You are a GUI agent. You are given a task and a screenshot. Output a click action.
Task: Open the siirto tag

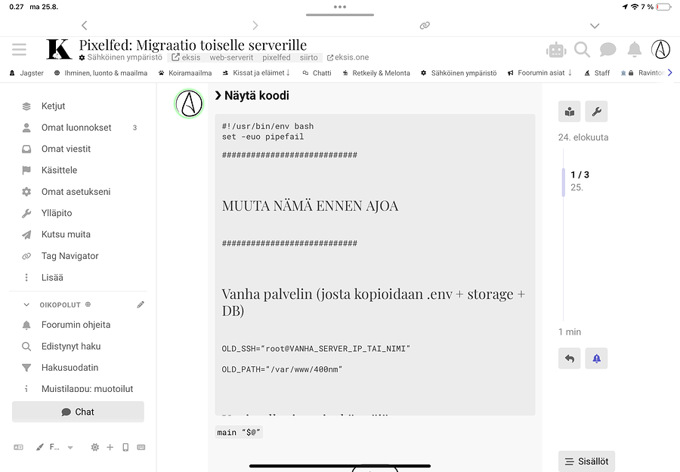309,57
